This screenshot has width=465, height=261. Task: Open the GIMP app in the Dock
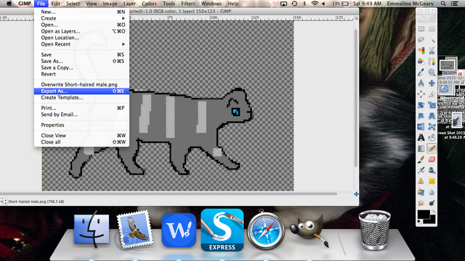pyautogui.click(x=308, y=231)
